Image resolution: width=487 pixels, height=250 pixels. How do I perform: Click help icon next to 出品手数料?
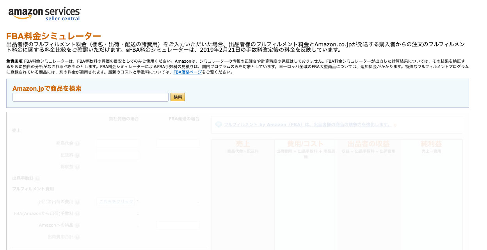37,179
